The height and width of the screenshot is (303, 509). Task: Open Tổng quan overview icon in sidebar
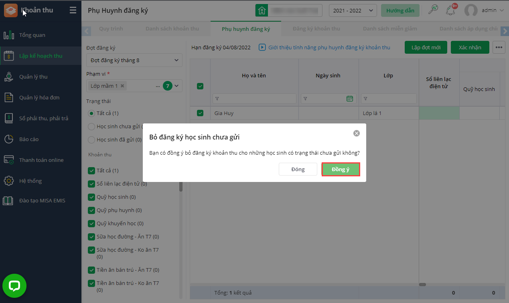pos(9,35)
